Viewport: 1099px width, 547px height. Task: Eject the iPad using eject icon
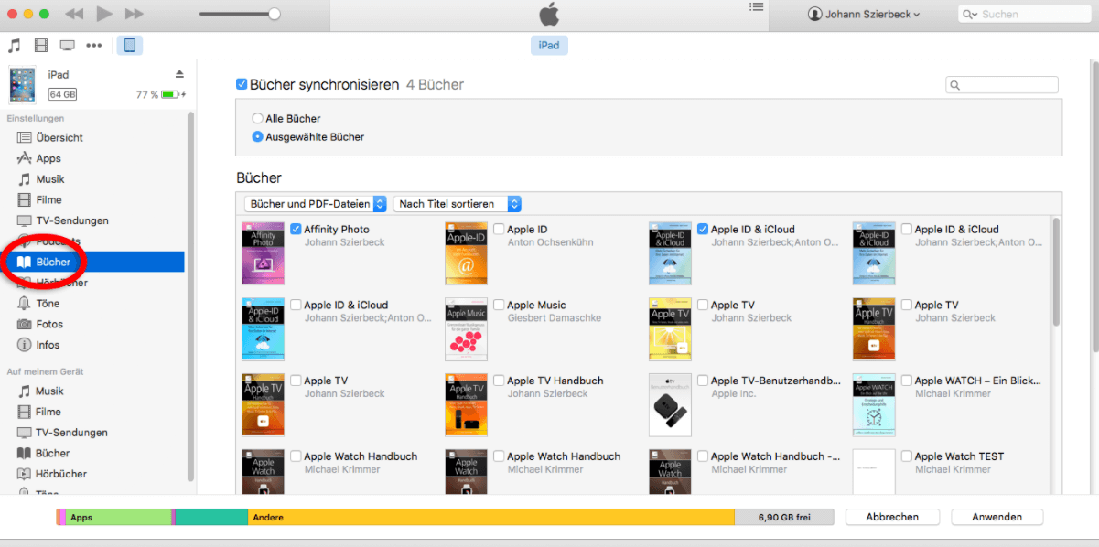coord(179,74)
